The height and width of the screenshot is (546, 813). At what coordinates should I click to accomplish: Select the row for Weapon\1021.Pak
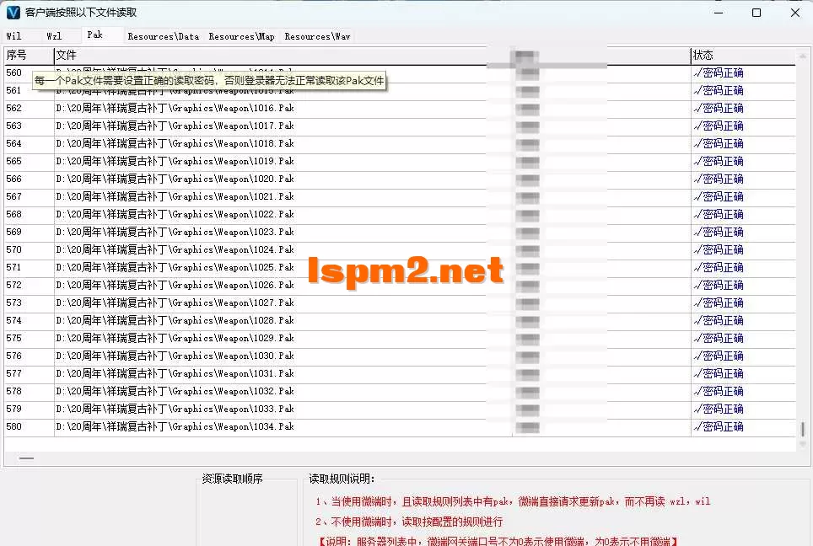(399, 197)
